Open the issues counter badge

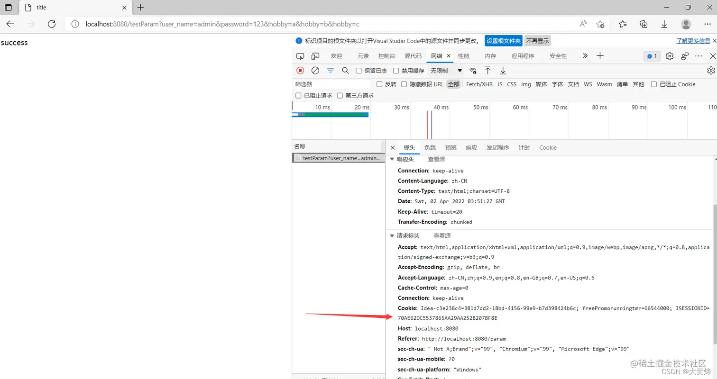[652, 56]
